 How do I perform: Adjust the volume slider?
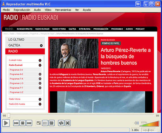click(150, 124)
